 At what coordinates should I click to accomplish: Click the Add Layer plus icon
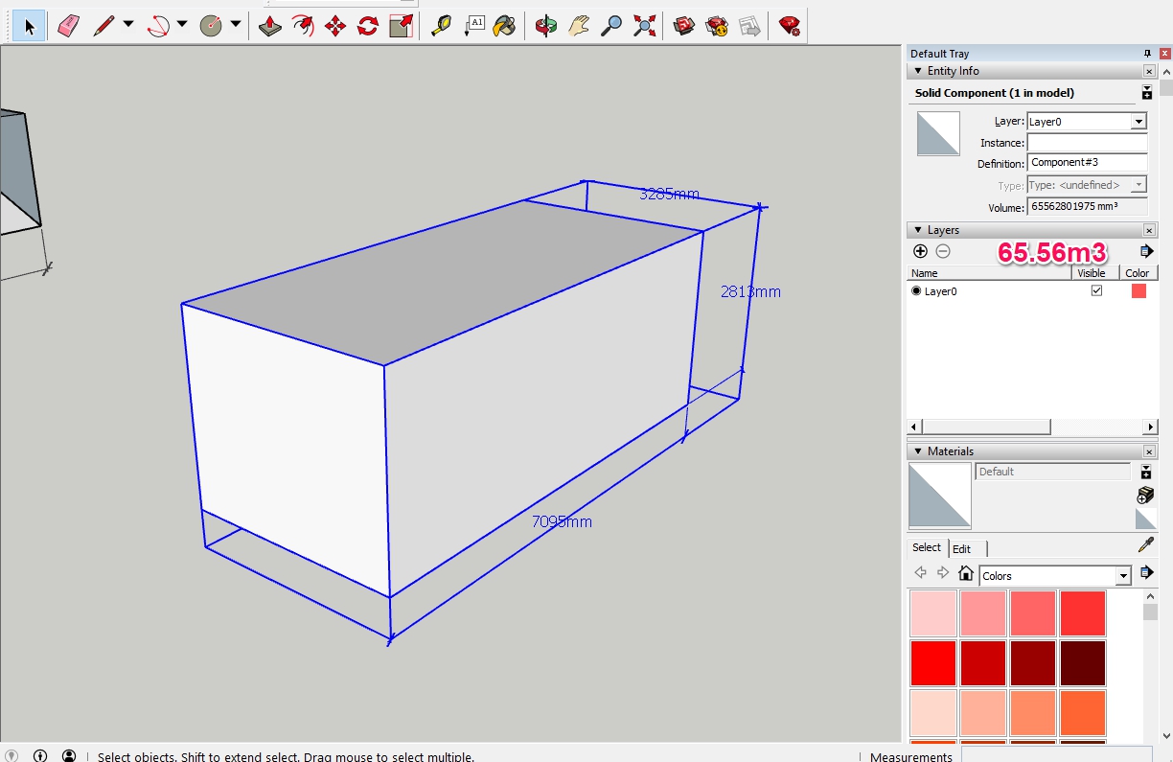tap(920, 251)
